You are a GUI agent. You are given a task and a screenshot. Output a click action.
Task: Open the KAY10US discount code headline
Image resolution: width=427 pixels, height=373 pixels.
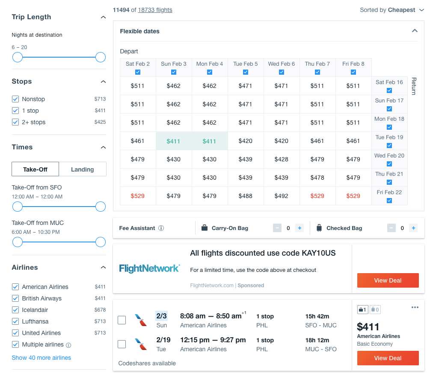[263, 253]
